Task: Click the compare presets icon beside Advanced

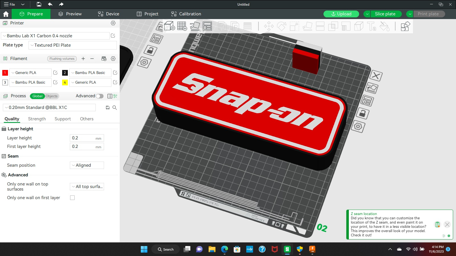Action: pos(115,96)
